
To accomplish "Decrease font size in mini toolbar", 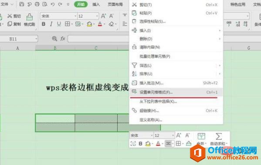I will (187, 135).
